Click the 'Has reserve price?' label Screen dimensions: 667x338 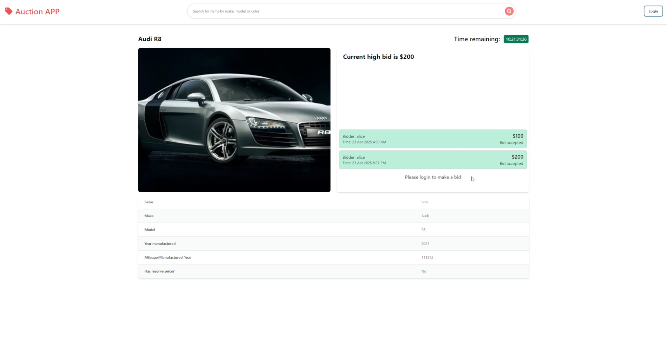click(159, 272)
